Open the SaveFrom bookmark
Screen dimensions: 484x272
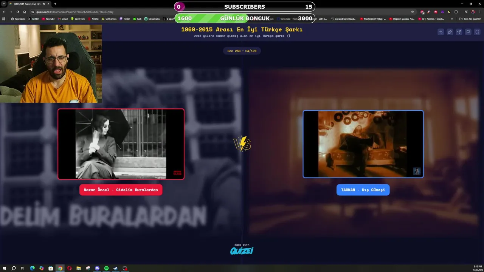coord(78,19)
